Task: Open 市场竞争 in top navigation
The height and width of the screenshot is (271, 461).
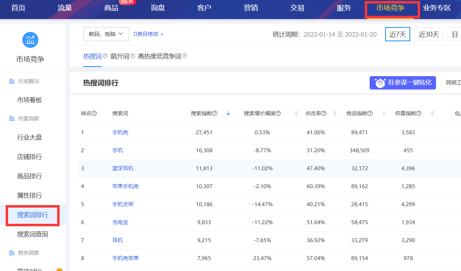Action: click(x=390, y=8)
